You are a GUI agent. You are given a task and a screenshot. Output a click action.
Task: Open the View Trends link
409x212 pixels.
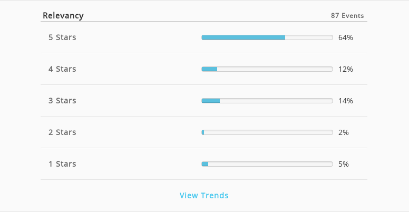[x=204, y=195]
